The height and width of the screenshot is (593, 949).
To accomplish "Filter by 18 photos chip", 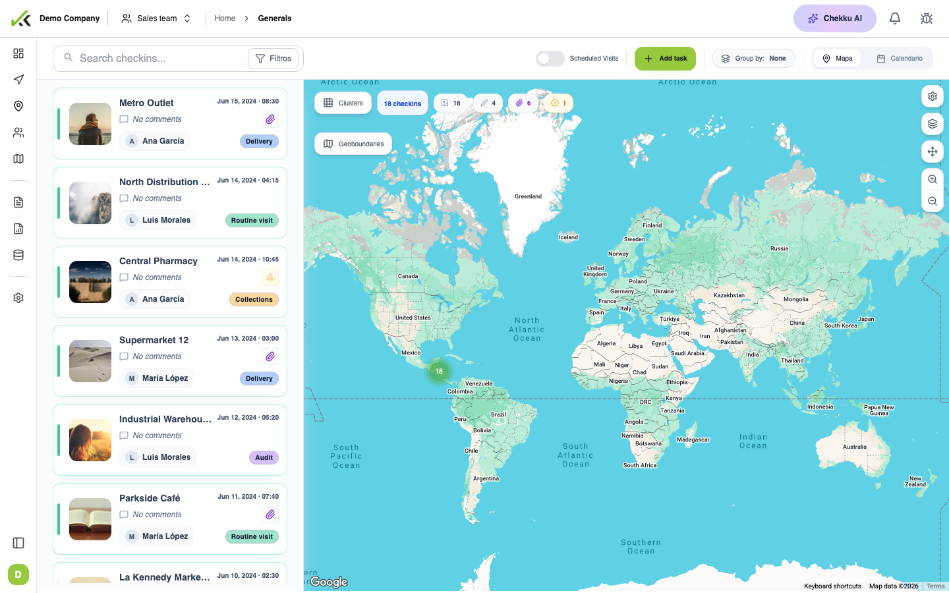I will click(x=451, y=103).
